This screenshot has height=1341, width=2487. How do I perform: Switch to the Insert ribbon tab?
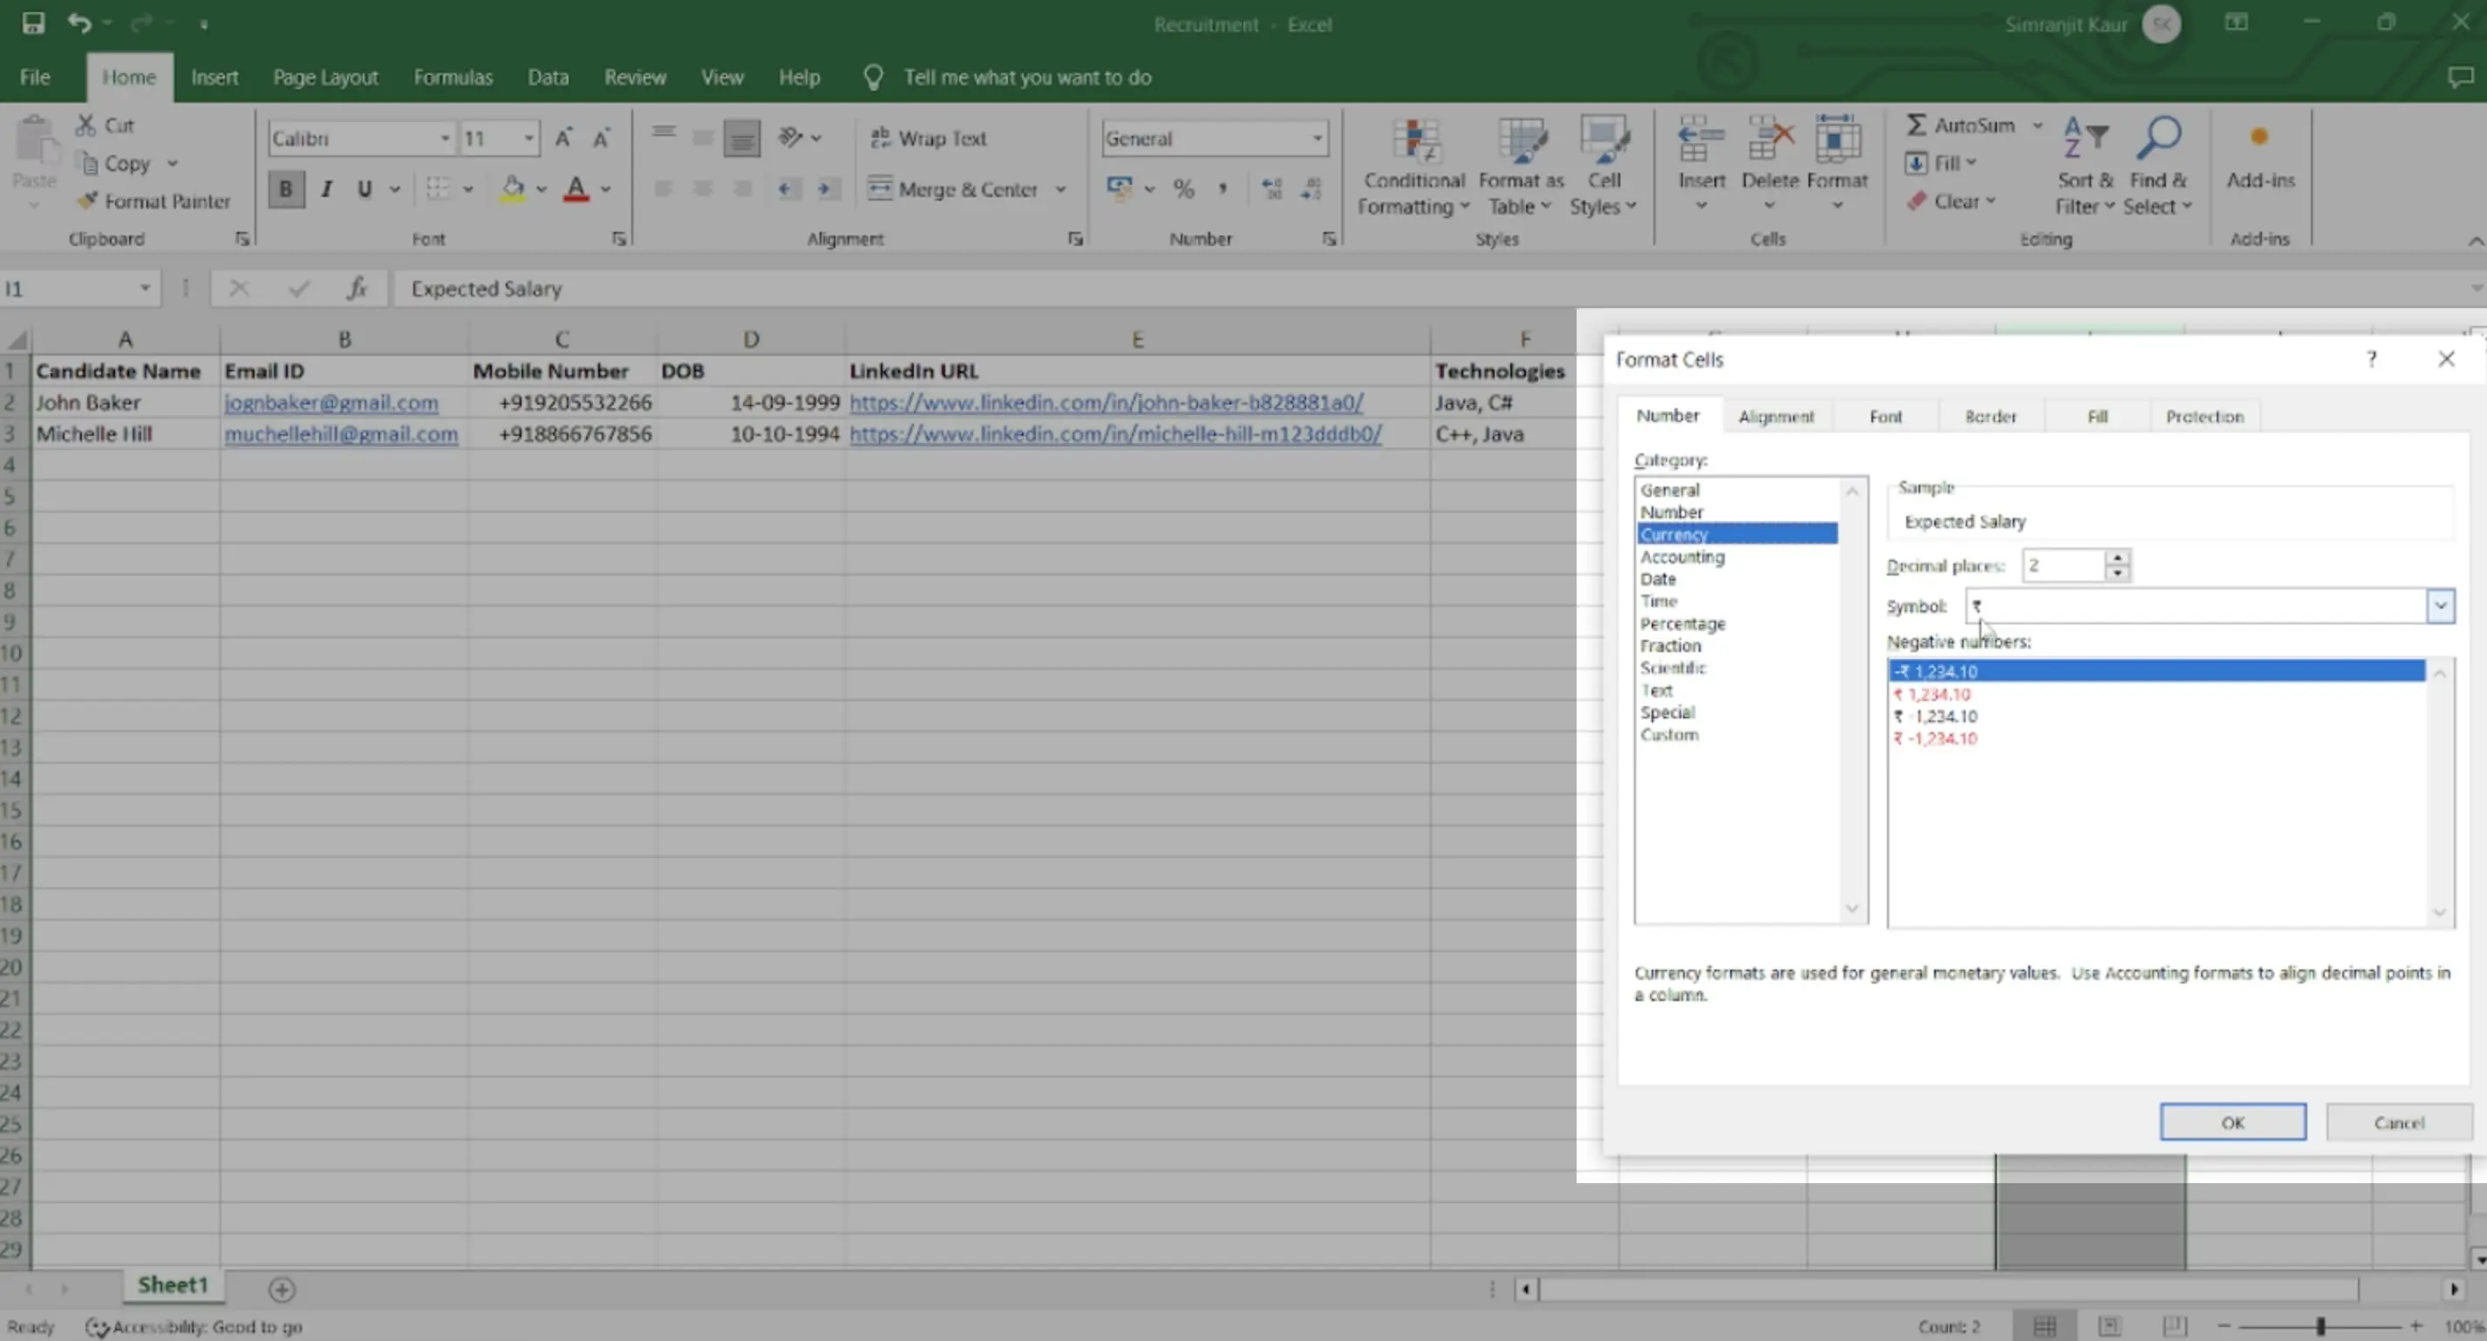[x=215, y=78]
